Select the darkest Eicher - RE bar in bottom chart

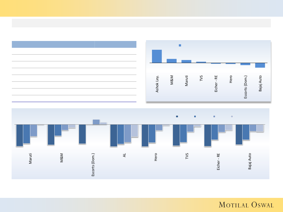(207, 135)
